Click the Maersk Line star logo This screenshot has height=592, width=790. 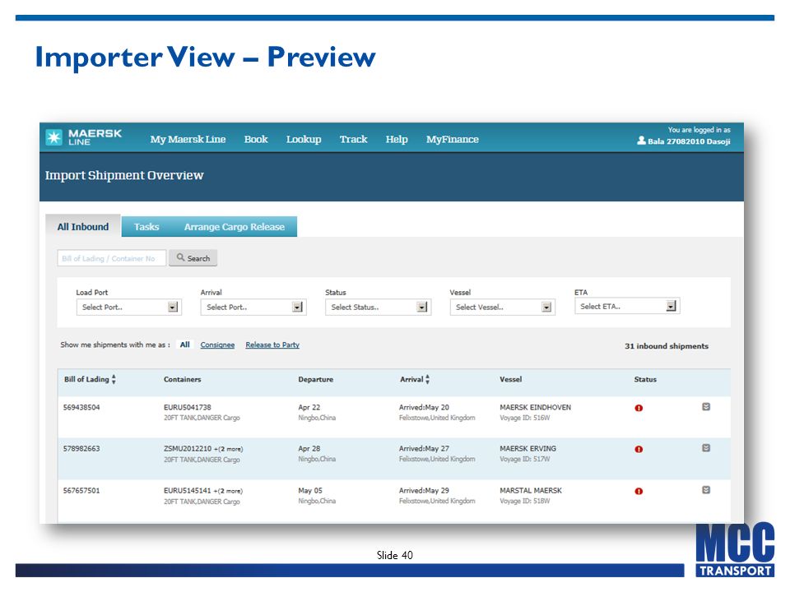click(x=54, y=137)
